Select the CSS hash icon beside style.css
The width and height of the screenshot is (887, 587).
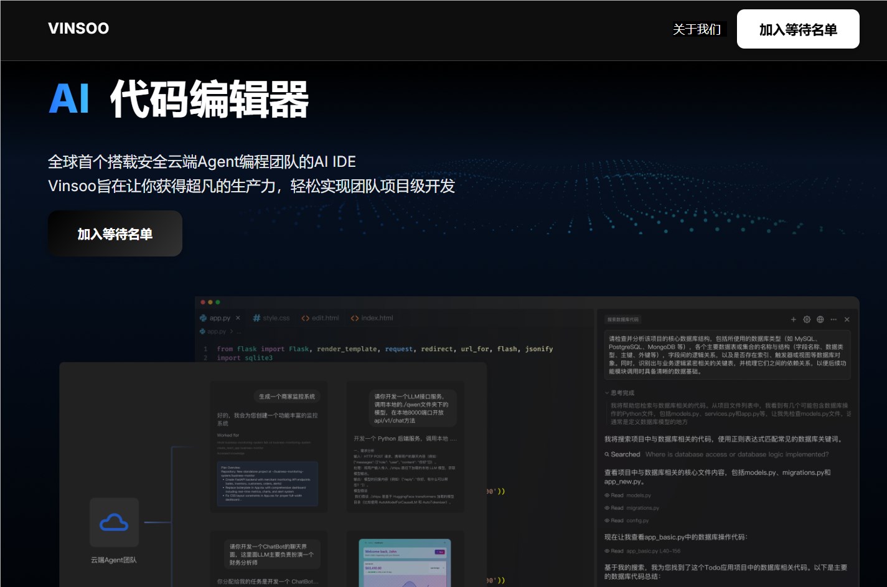tap(256, 318)
